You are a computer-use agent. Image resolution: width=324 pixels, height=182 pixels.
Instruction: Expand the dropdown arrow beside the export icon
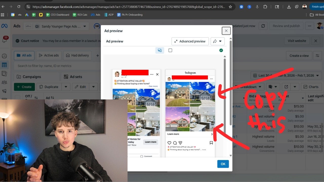point(295,87)
